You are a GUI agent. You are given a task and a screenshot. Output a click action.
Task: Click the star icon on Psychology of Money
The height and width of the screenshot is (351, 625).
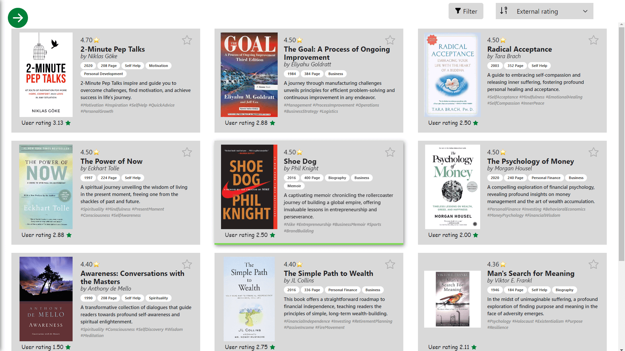[593, 152]
